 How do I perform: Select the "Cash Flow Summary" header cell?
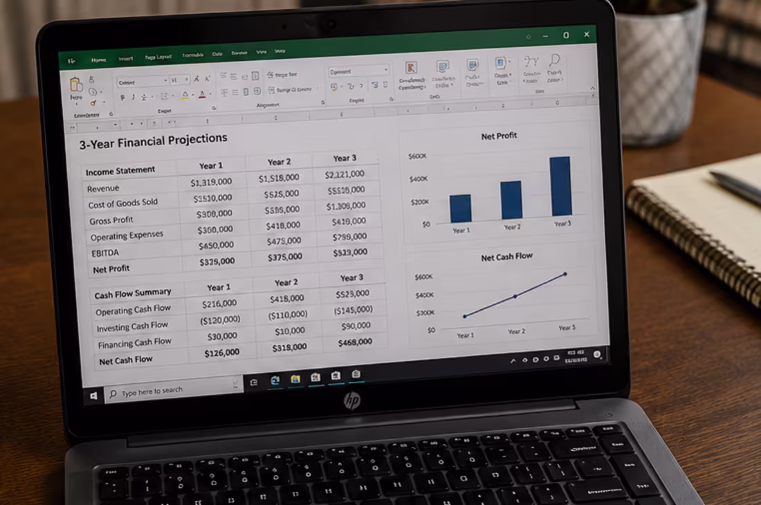(x=133, y=293)
